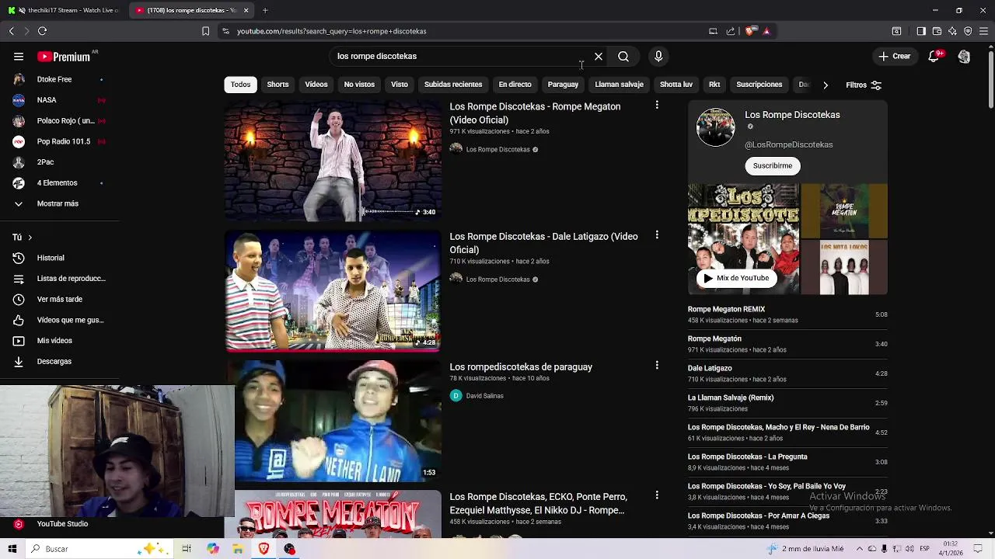Screen dimensions: 995x559
Task: Select the Vídeos filter chip
Action: (316, 85)
